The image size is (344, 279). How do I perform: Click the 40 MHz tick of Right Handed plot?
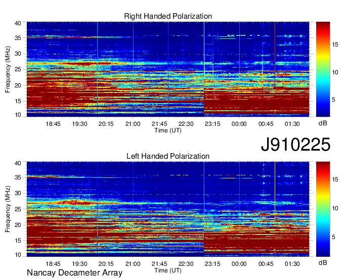coord(18,23)
